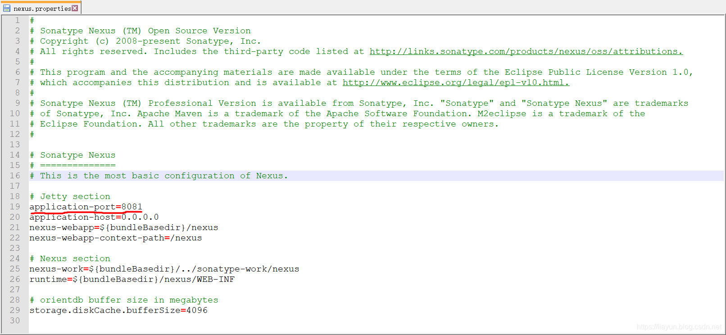This screenshot has width=726, height=335.
Task: Click the '# Jetty section' comment
Action: [70, 196]
